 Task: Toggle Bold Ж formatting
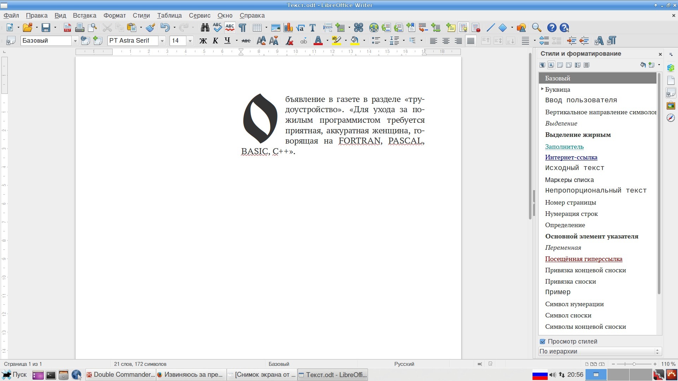pos(203,41)
